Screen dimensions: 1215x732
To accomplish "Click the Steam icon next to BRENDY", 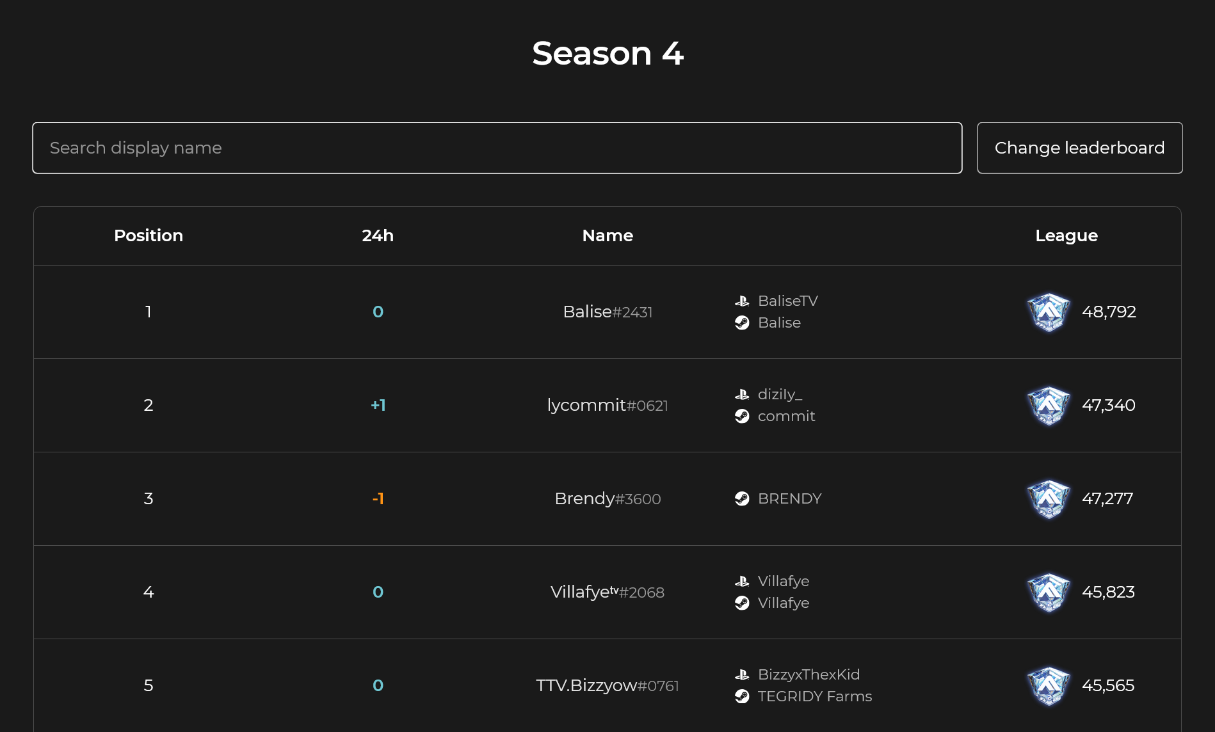I will coord(742,498).
